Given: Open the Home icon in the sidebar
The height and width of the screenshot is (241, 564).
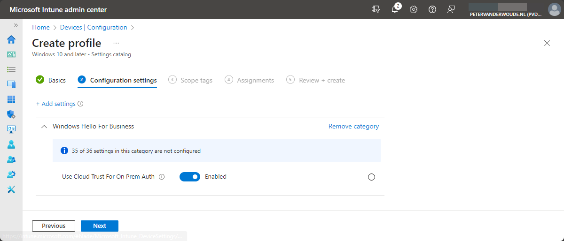Looking at the screenshot, I should coord(11,39).
